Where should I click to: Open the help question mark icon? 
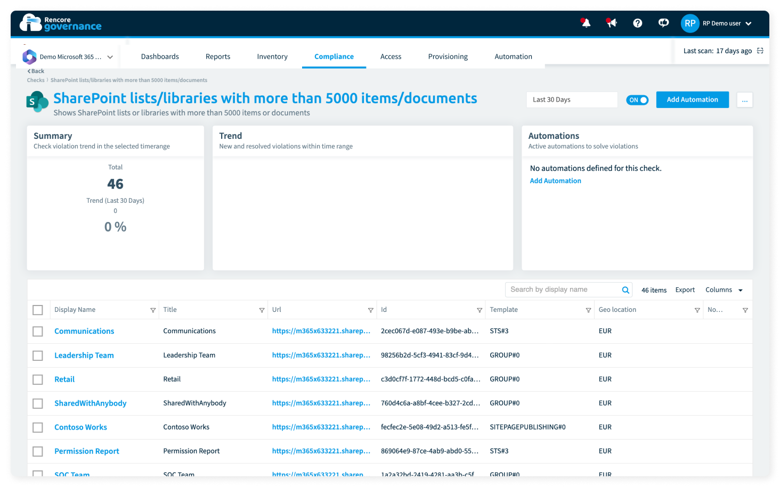tap(637, 23)
